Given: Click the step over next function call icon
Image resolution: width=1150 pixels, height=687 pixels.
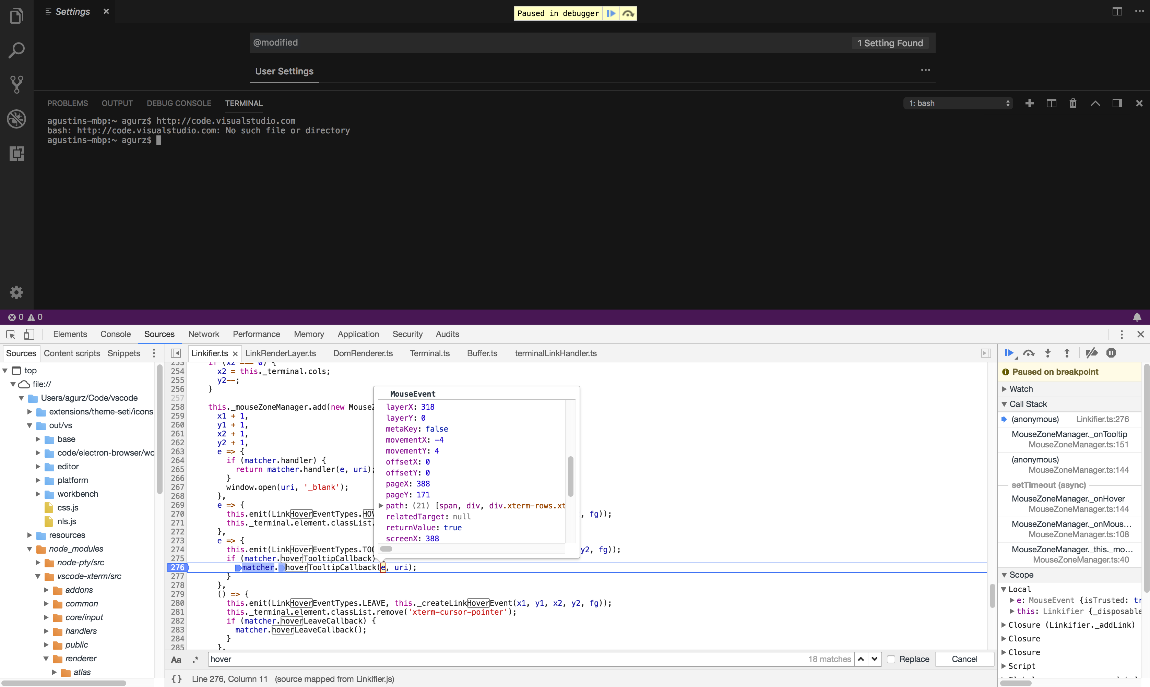Looking at the screenshot, I should pyautogui.click(x=1029, y=353).
